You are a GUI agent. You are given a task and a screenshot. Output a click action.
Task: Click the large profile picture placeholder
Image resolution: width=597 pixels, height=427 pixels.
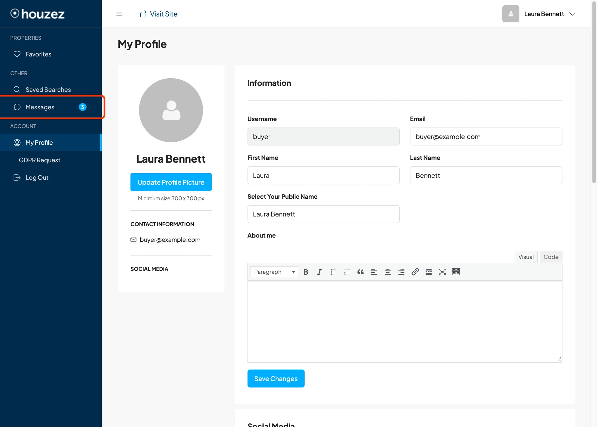click(x=171, y=110)
